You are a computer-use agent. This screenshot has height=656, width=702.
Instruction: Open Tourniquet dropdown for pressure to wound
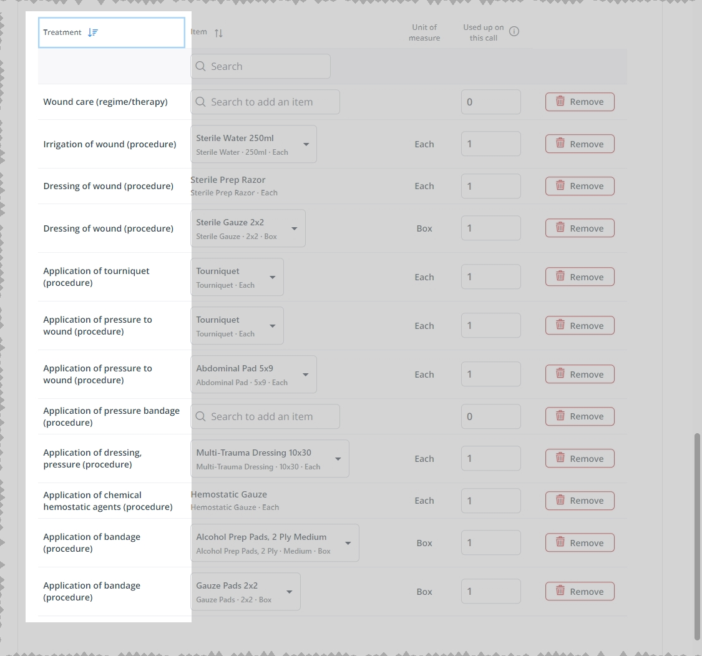tap(237, 326)
